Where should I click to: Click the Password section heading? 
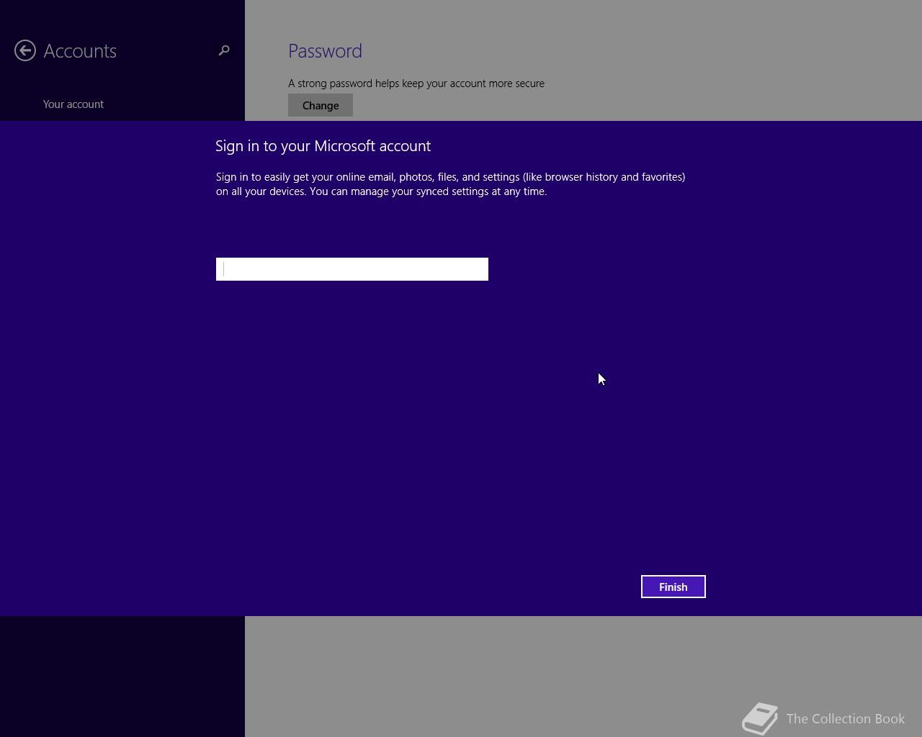pos(325,51)
